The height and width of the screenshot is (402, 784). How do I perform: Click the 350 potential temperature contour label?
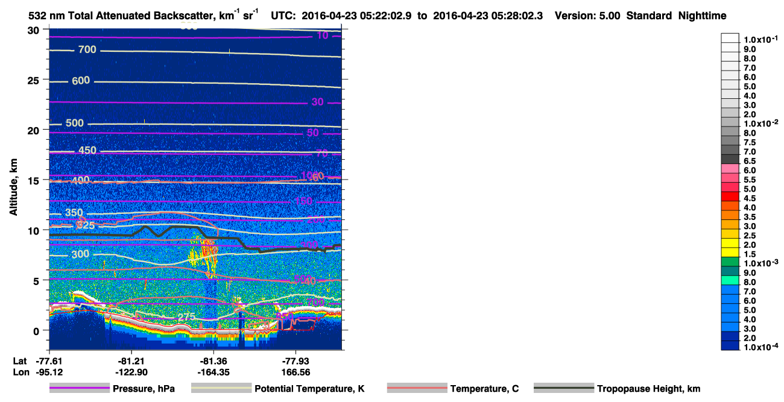pos(74,213)
